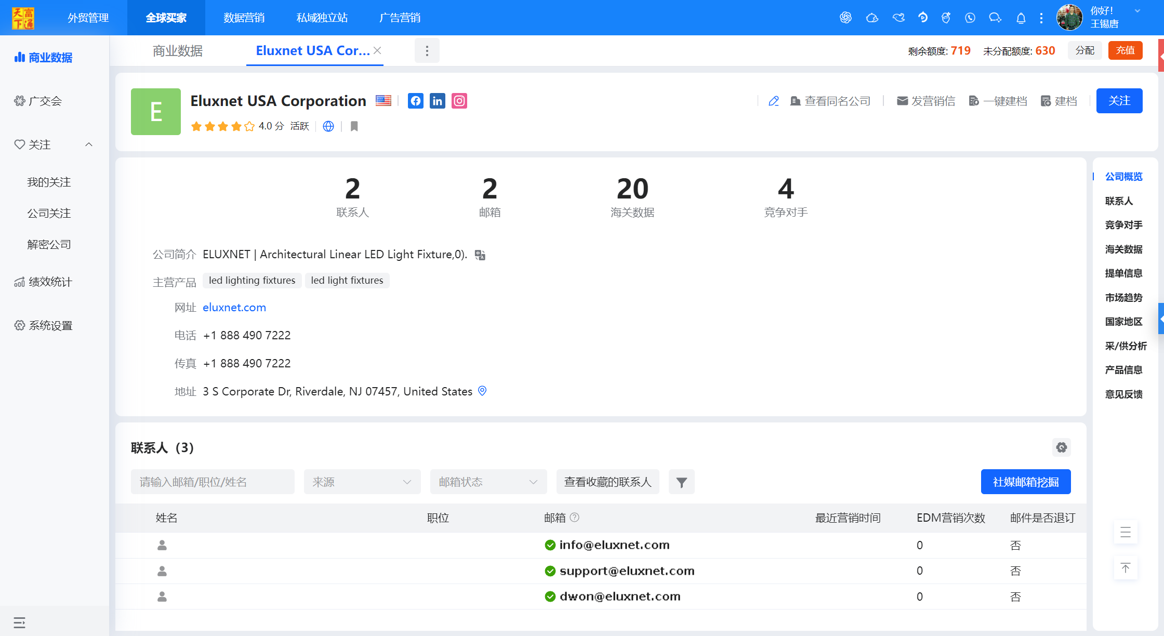Image resolution: width=1164 pixels, height=636 pixels.
Task: Click 查看同名公司
Action: point(830,101)
